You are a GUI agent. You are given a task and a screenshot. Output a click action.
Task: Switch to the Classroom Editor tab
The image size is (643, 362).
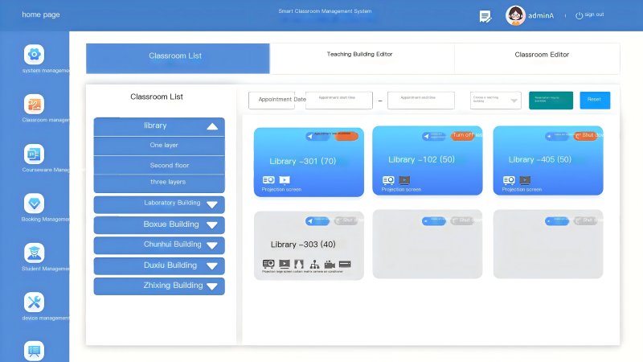541,56
